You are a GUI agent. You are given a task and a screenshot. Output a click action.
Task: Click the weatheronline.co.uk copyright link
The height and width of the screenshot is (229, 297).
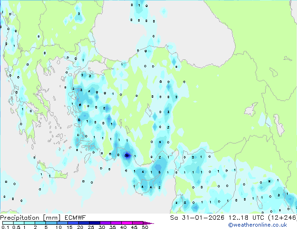point(257,225)
